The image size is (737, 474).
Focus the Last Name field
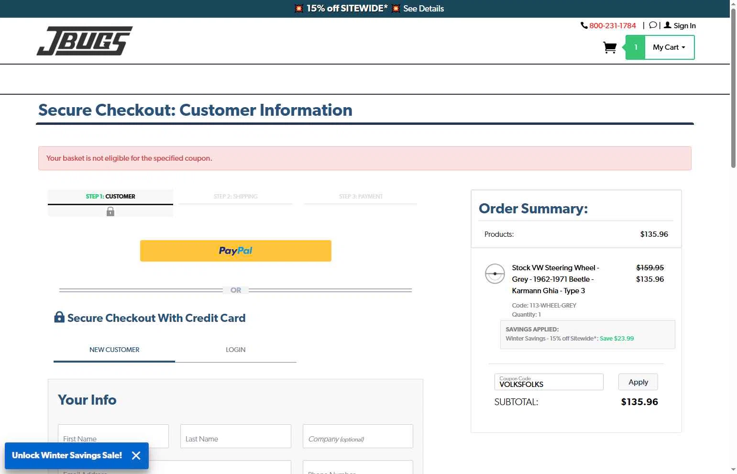pos(236,436)
